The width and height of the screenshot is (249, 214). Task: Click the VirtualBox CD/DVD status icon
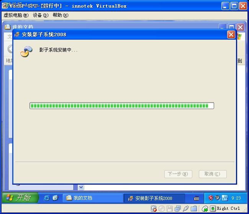[x=162, y=209]
